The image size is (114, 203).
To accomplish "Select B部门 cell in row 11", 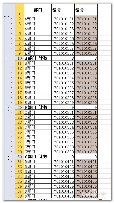I will click(38, 63).
